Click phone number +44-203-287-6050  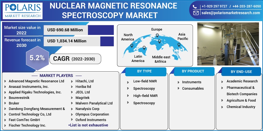247,6
